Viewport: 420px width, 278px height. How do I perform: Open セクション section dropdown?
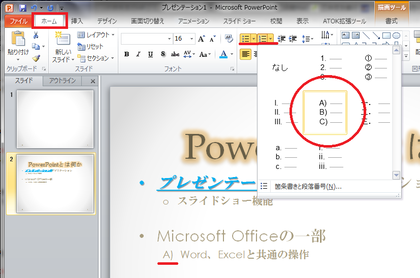[x=95, y=58]
